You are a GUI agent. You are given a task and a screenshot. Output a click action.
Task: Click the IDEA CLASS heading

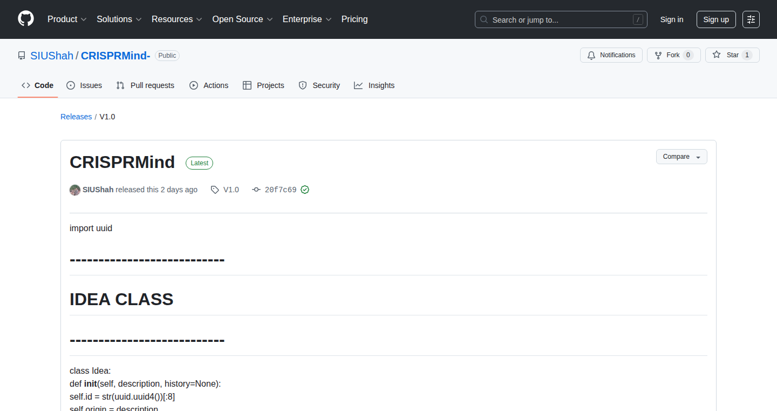[121, 299]
